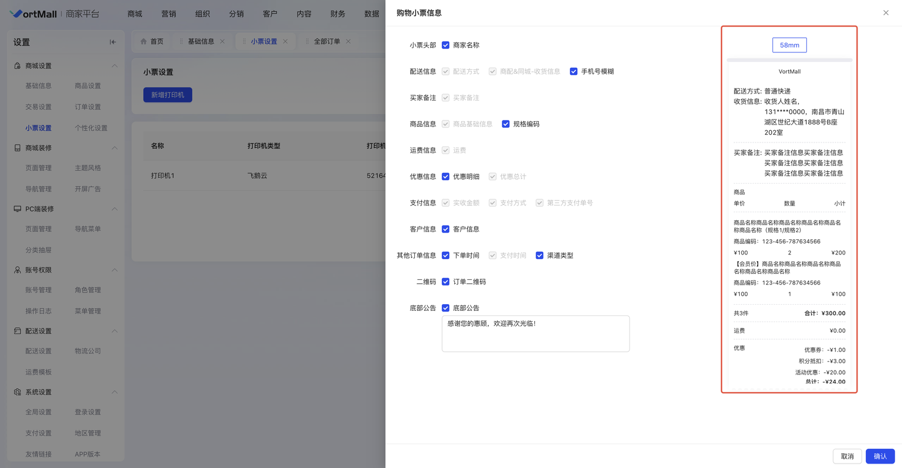Collapse the settings sidebar icon
The image size is (902, 468).
click(x=113, y=42)
